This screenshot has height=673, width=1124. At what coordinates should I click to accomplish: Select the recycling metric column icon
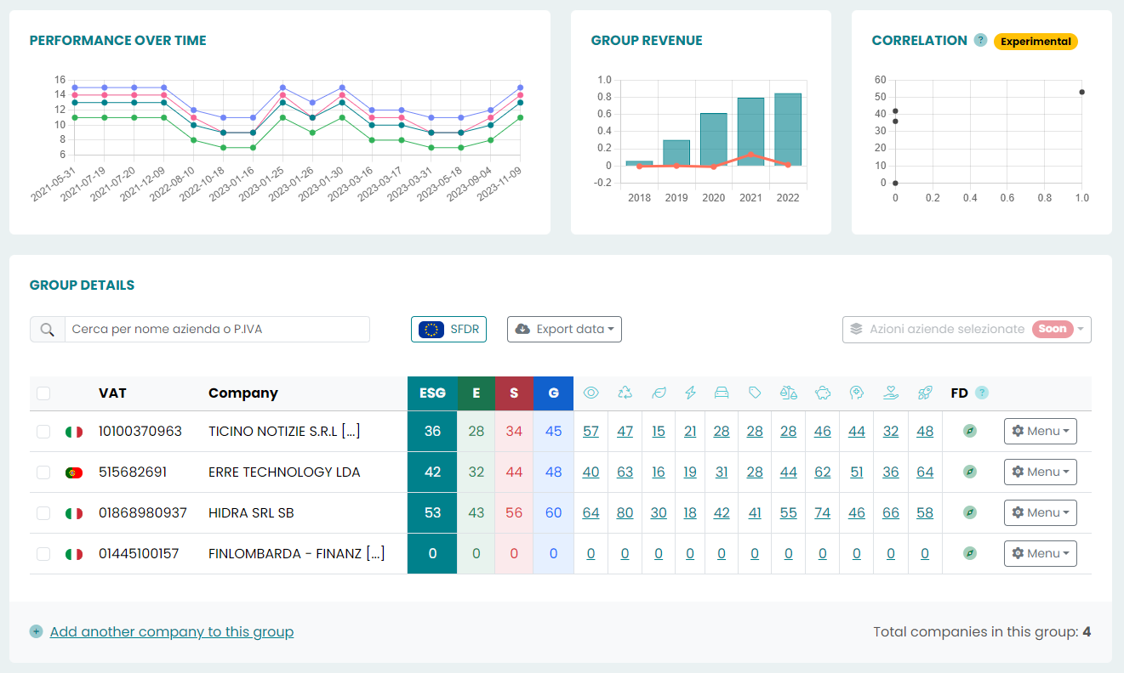625,393
